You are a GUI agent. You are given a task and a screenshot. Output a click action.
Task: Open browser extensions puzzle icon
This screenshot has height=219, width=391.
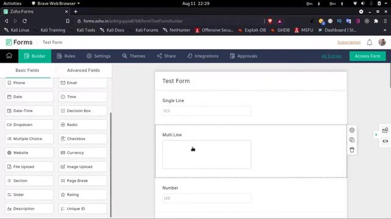point(376,21)
